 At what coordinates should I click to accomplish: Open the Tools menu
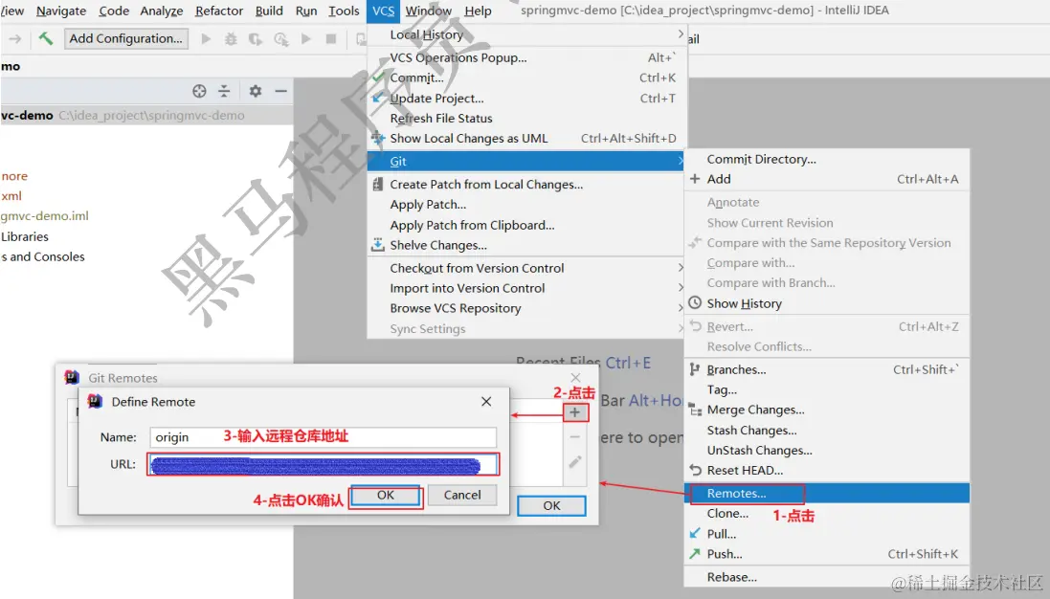point(344,11)
